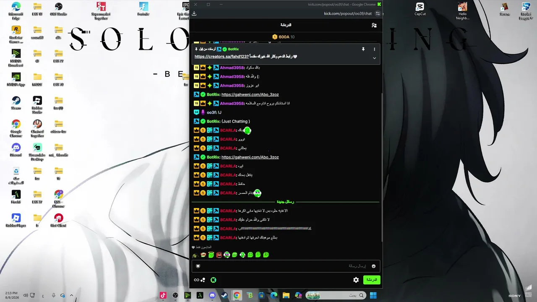The height and width of the screenshot is (302, 537).
Task: Open Microsoft 365 from taskbar
Action: 298,295
